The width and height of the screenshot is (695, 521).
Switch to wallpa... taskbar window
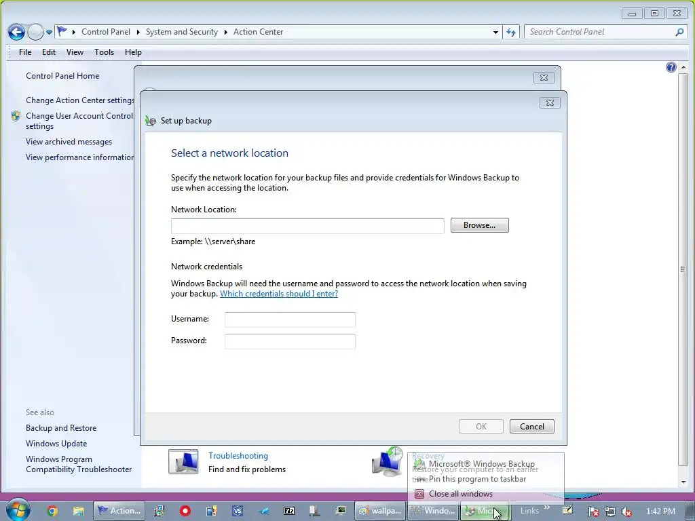click(x=381, y=511)
